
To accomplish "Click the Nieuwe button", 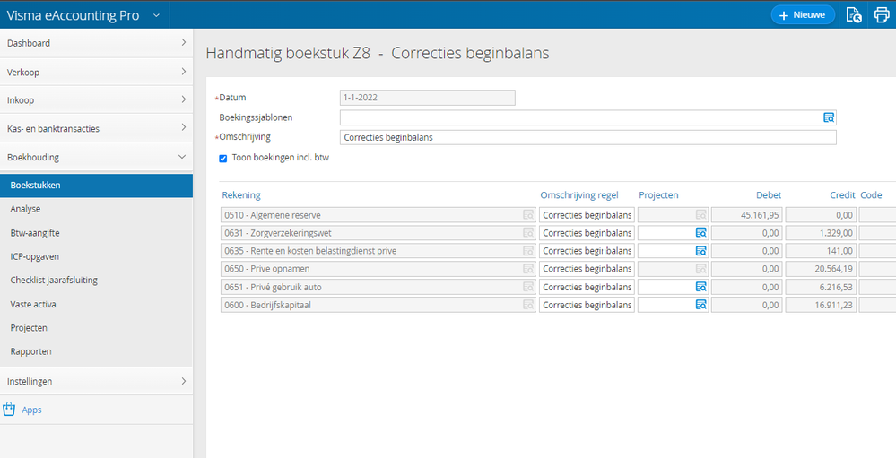I will coord(803,14).
